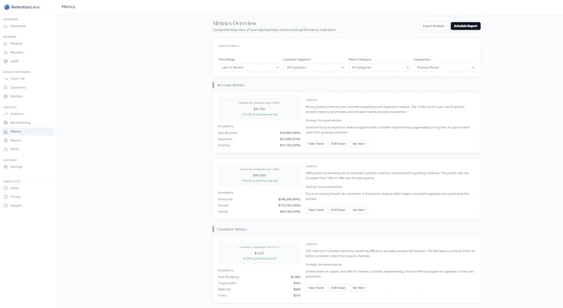This screenshot has width=563, height=308.
Task: Navigate to Settings in the sidebar
Action: 28,167
